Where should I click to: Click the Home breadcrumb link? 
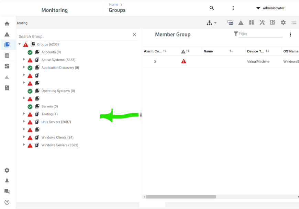113,4
